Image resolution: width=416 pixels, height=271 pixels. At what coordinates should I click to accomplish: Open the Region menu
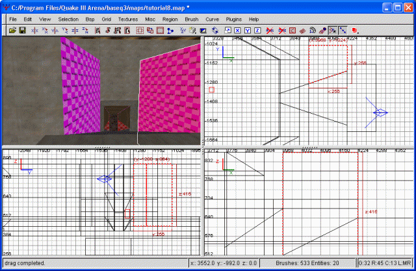coord(170,19)
